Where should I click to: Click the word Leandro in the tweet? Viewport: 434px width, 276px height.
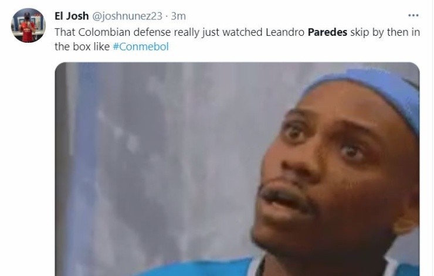[x=285, y=32]
